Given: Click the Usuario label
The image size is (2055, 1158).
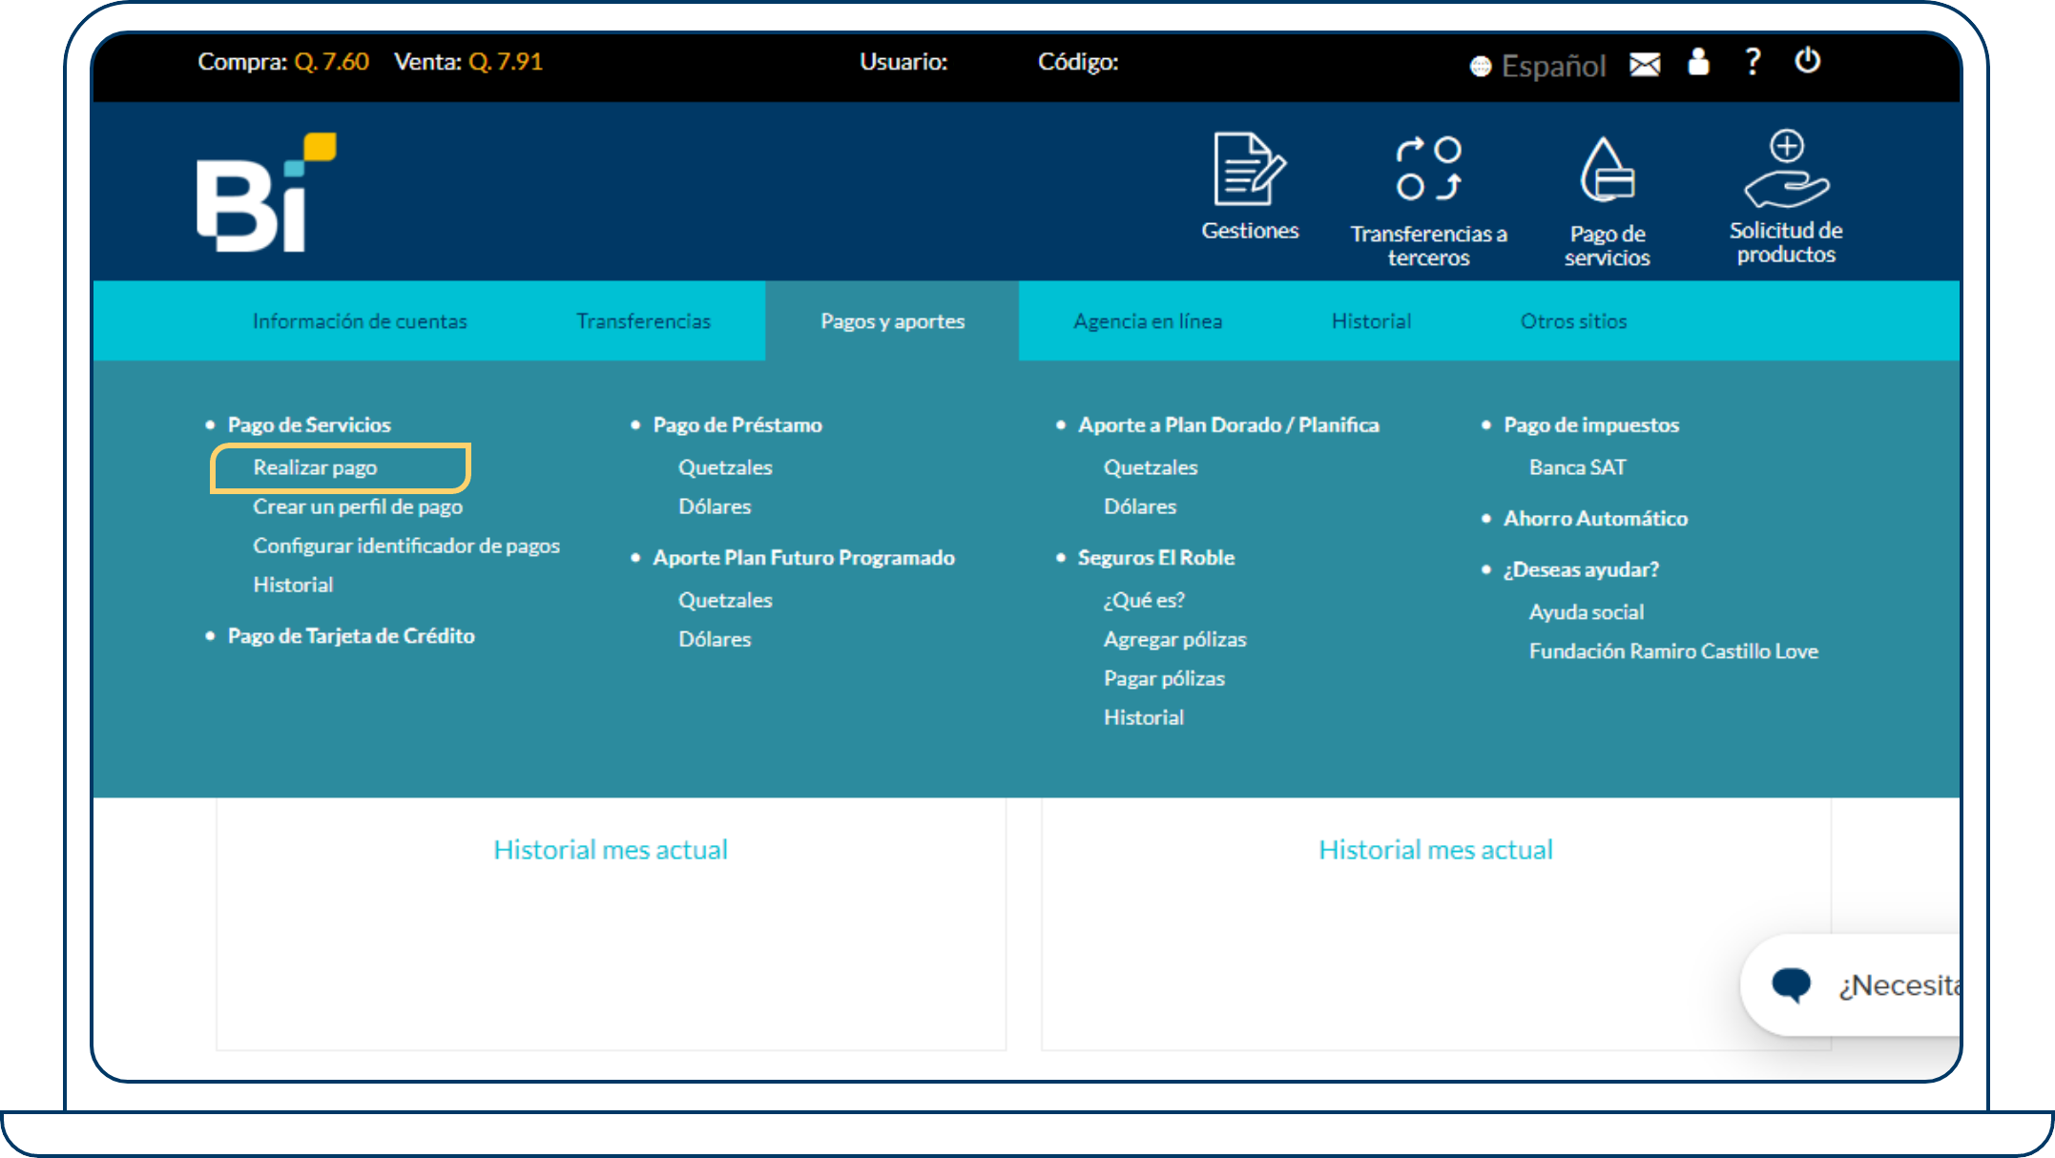Looking at the screenshot, I should 903,62.
